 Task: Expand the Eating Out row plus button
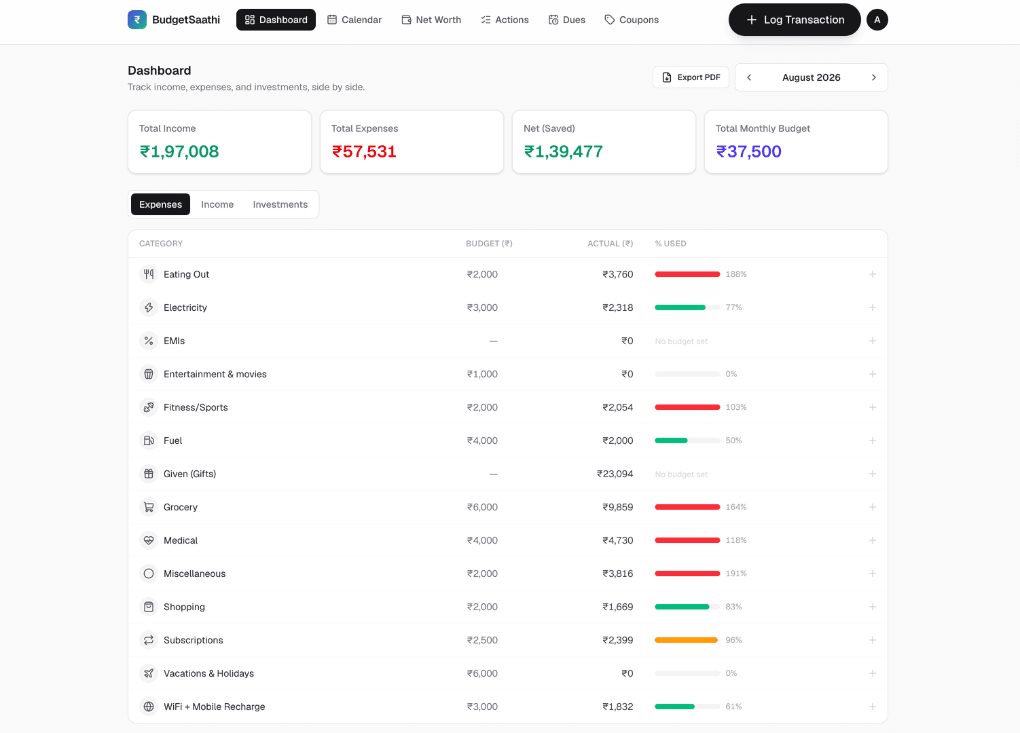coord(873,274)
